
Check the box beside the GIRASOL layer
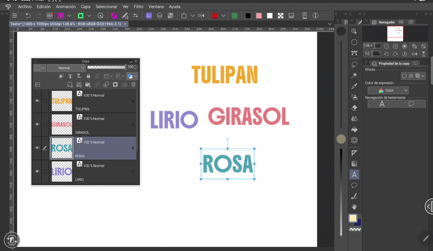point(45,124)
